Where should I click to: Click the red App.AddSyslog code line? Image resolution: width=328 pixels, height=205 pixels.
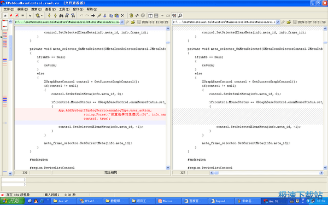[105, 110]
